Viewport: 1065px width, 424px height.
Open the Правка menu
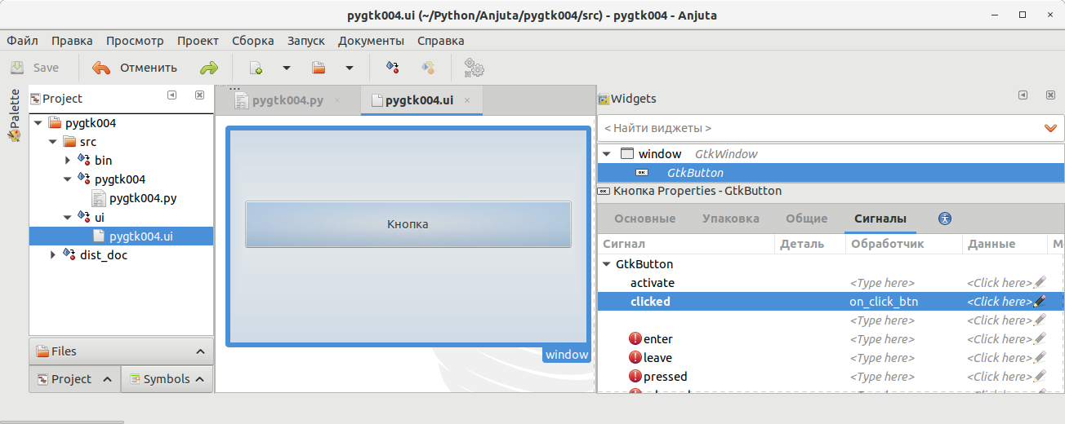pyautogui.click(x=72, y=41)
